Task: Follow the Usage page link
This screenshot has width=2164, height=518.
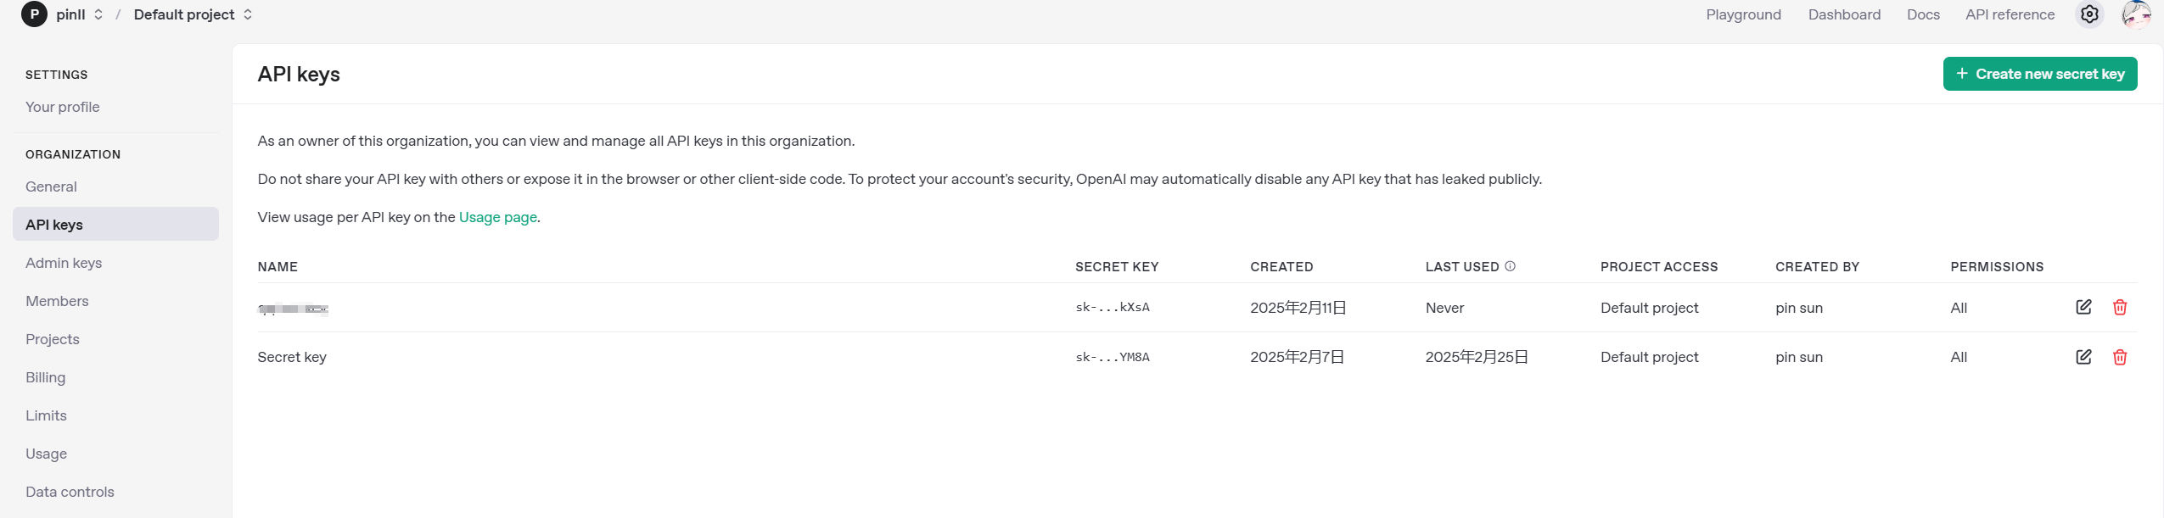Action: click(497, 217)
